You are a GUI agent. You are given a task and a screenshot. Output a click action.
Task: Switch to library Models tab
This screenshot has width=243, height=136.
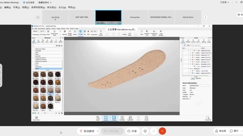[61, 41]
